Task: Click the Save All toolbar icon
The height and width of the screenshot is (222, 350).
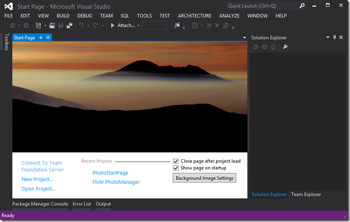Action: (x=70, y=26)
